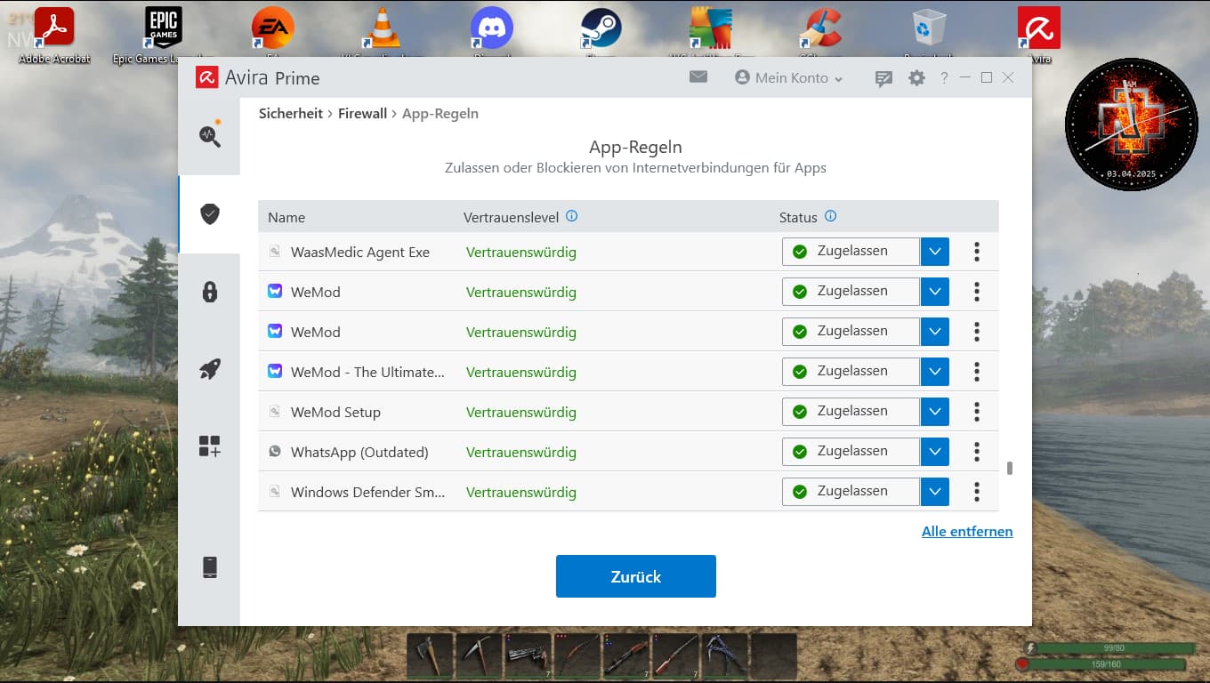Go to Firewall in the breadcrumb
The height and width of the screenshot is (683, 1210).
[x=362, y=114]
